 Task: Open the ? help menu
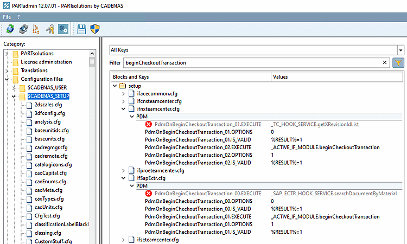pos(18,17)
